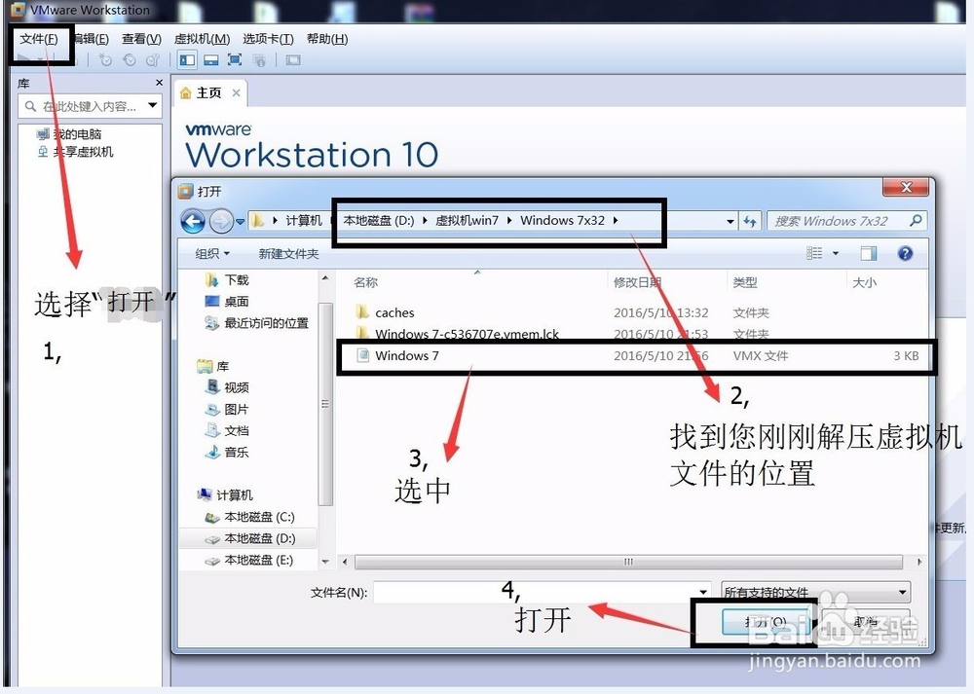This screenshot has height=694, width=974.
Task: Select 本地磁盘 (E:) in navigation pane
Action: pyautogui.click(x=249, y=561)
